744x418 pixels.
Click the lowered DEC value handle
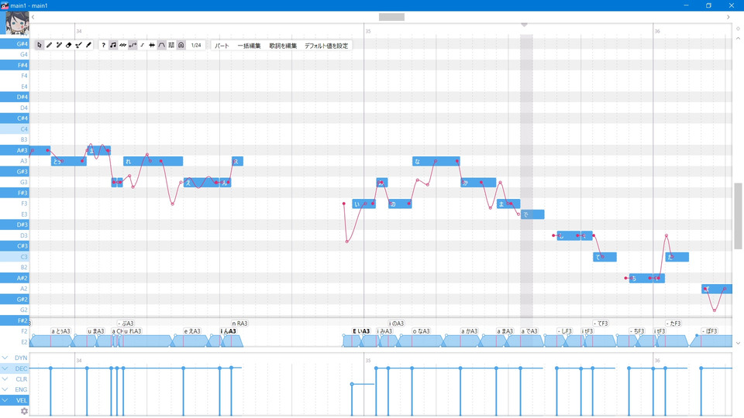(352, 384)
